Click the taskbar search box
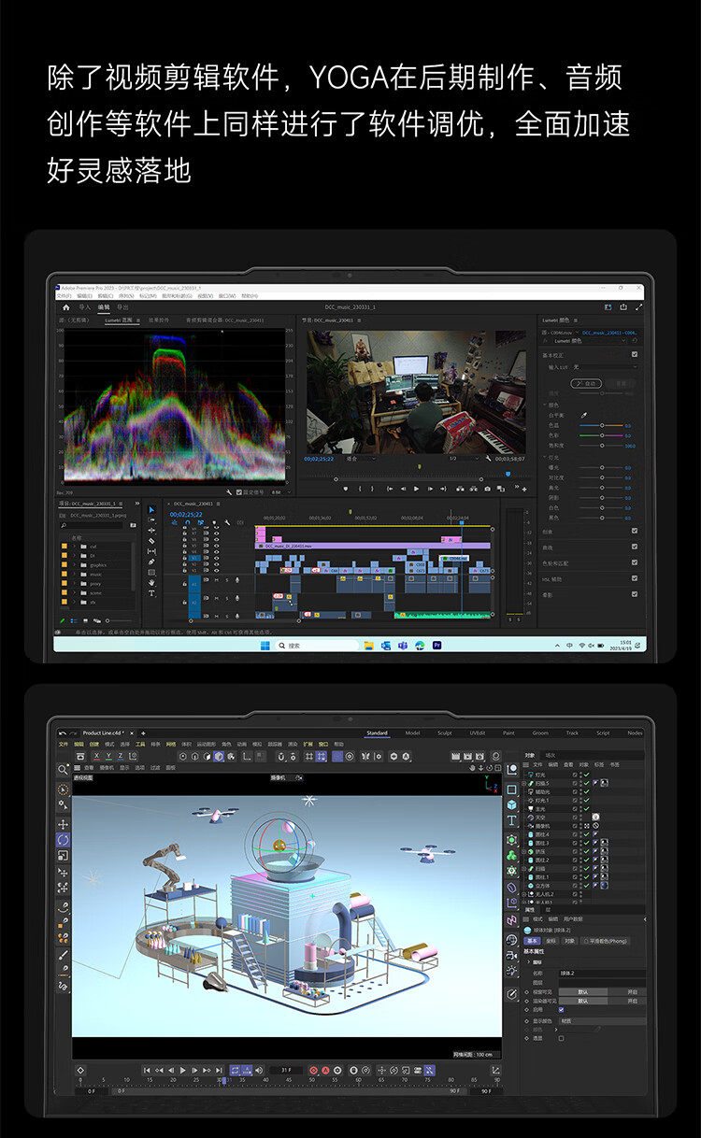 [317, 645]
